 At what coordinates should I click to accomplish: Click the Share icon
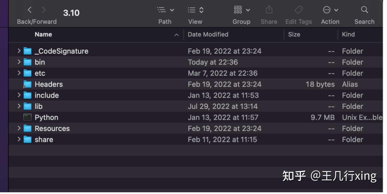tap(269, 10)
